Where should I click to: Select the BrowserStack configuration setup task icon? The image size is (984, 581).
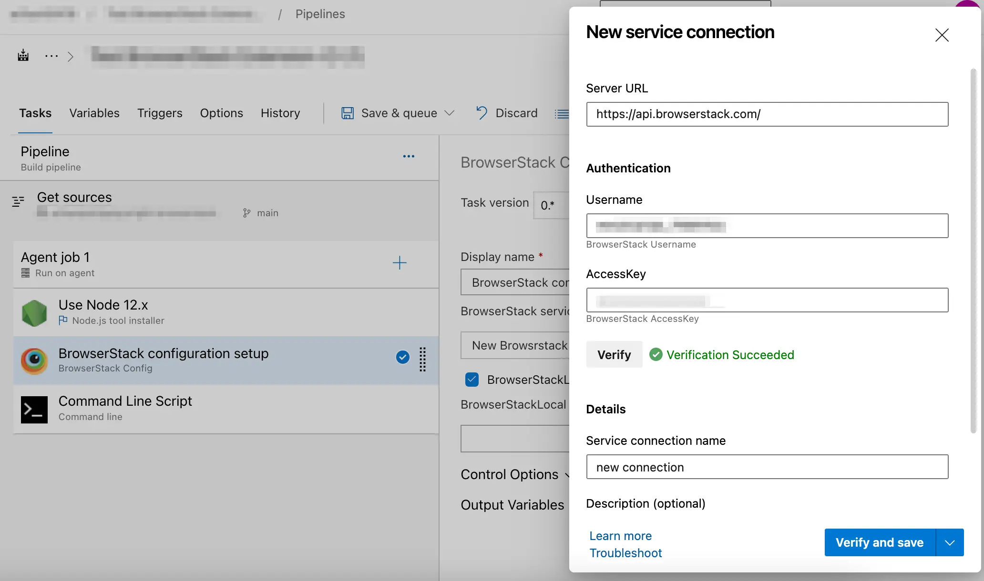coord(34,361)
